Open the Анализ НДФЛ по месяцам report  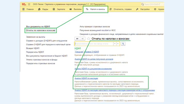point(86,78)
